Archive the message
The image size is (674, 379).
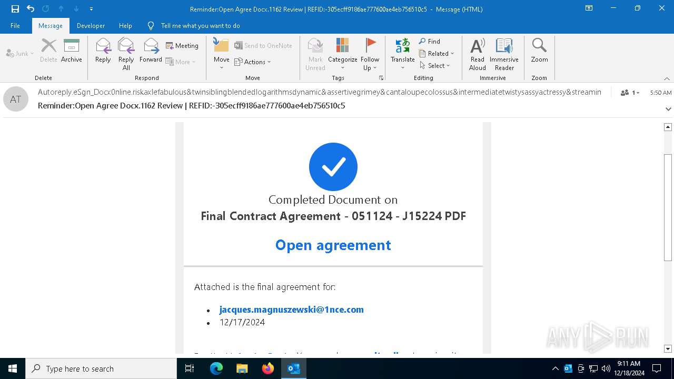click(x=72, y=51)
